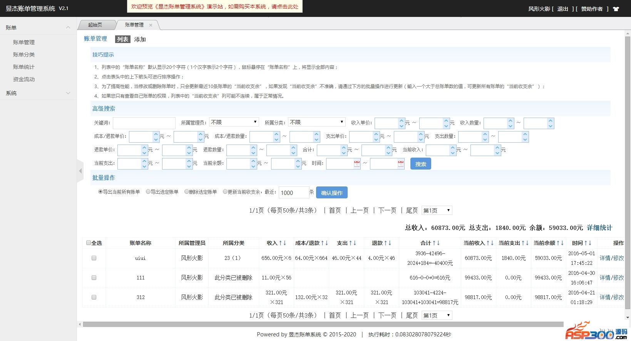Screen dimensions: 631x341
Task: Sort 当前余额 column ascending with up arrow
Action: [x=558, y=243]
